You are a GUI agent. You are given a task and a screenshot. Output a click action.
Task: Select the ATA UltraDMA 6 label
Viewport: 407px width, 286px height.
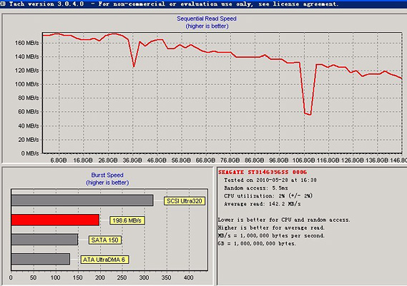tap(104, 260)
